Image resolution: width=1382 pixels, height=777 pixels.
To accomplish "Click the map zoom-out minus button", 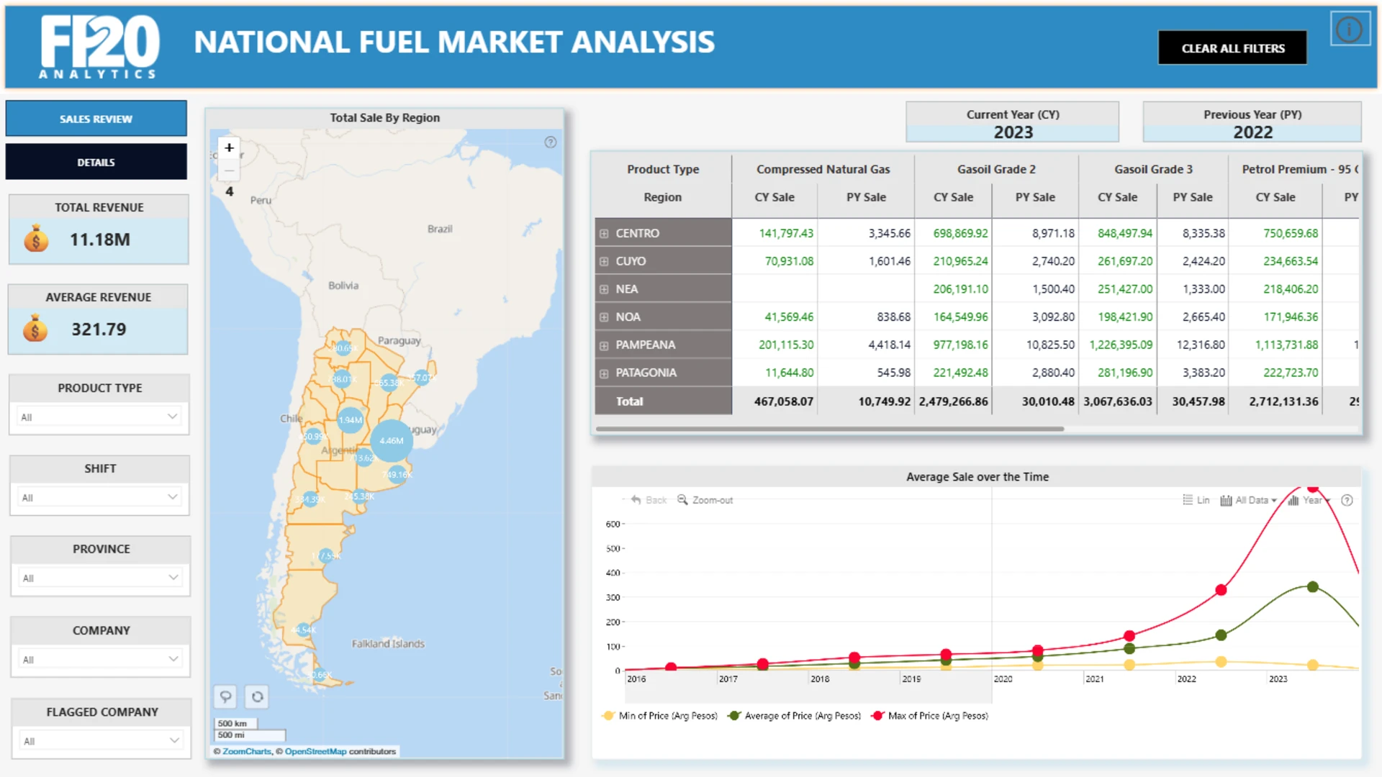I will pyautogui.click(x=229, y=171).
